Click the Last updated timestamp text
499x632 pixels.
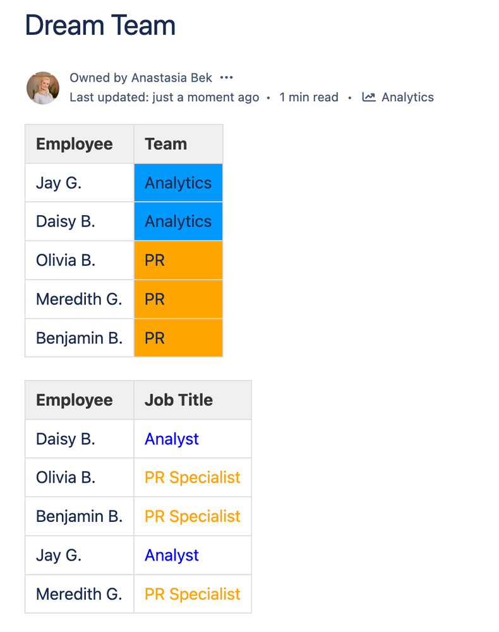coord(164,97)
